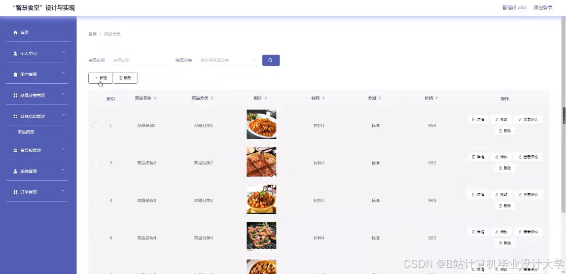Screen dimensions: 566x274
Task: Click the dish image in row 菜品名称1
Action: coord(261,124)
